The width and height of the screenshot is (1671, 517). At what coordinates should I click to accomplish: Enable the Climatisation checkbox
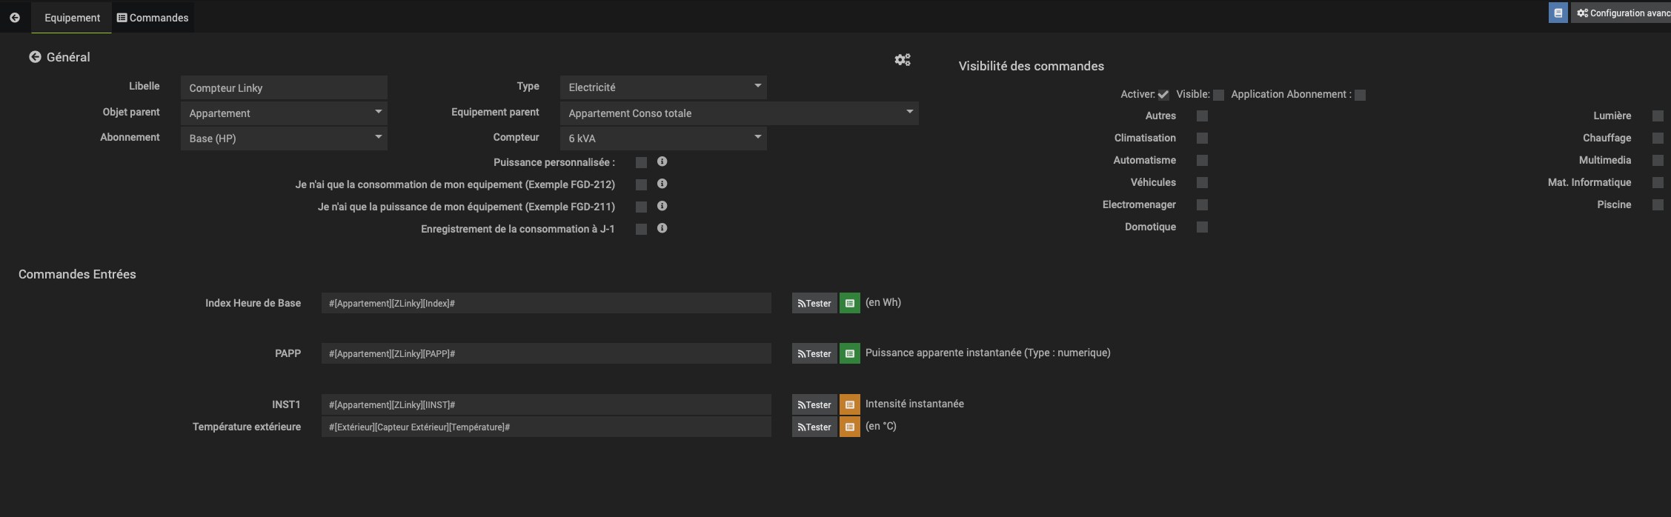tap(1202, 139)
